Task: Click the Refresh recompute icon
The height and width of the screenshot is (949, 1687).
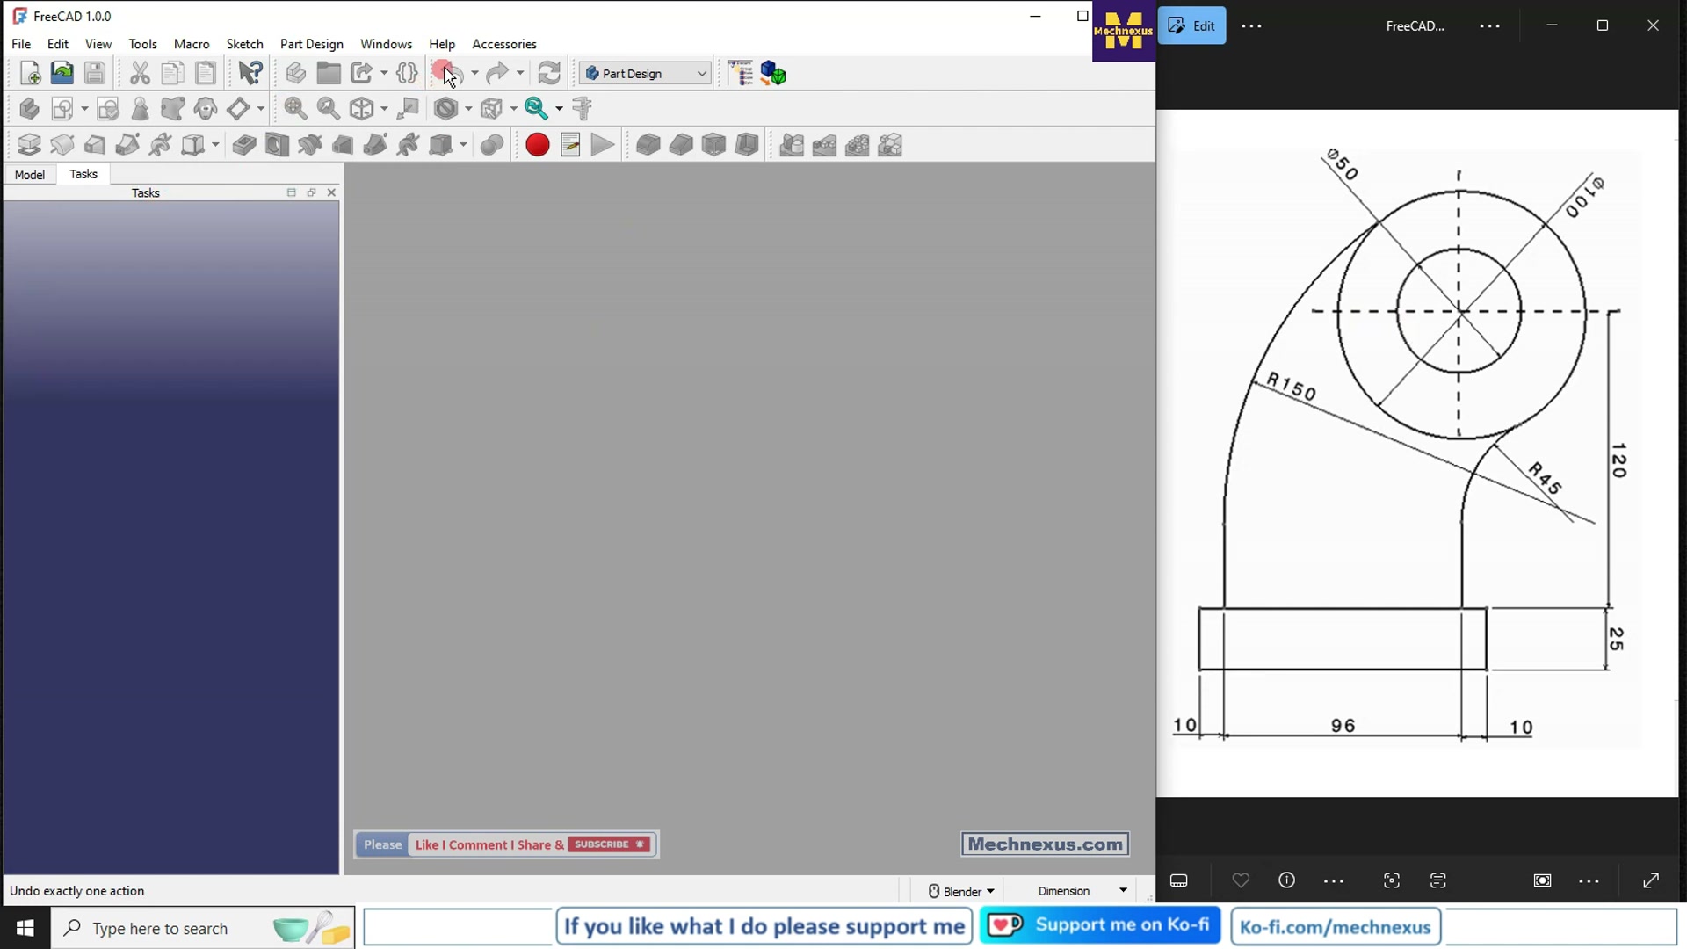Action: 549,73
